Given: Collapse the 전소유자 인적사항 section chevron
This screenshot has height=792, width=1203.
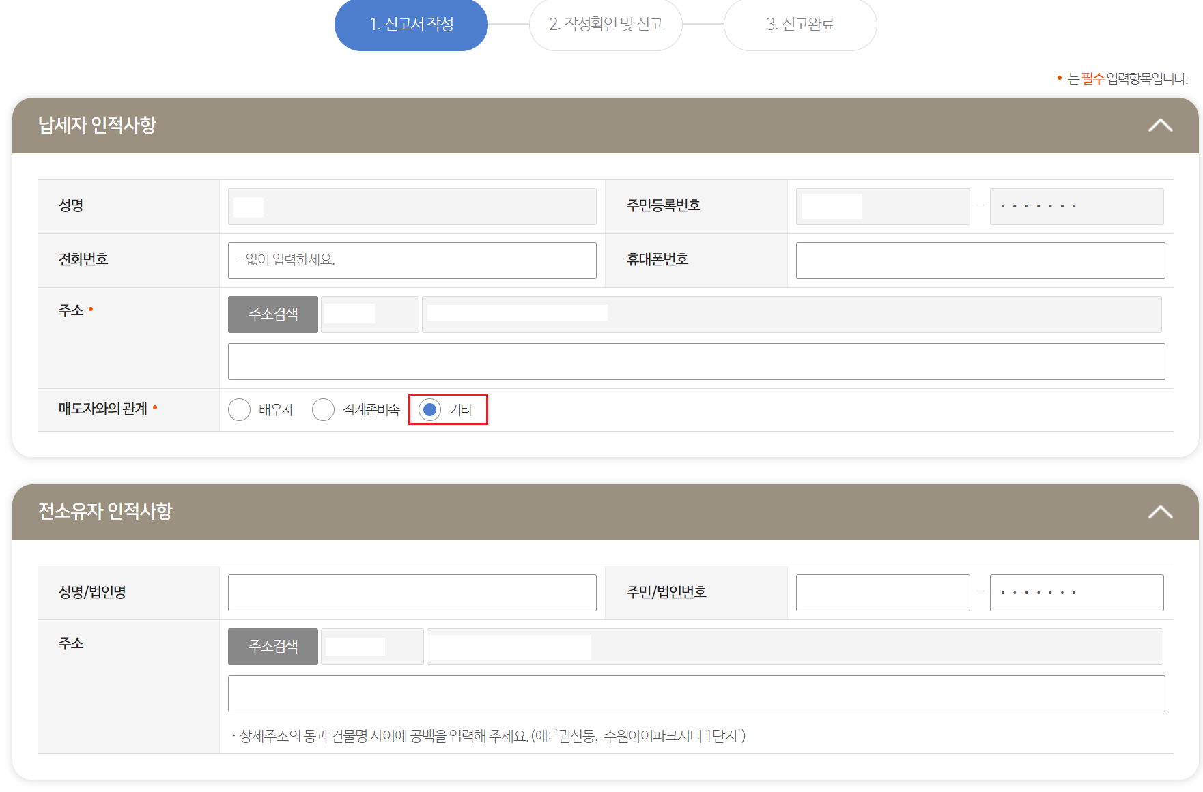Looking at the screenshot, I should click(1160, 512).
